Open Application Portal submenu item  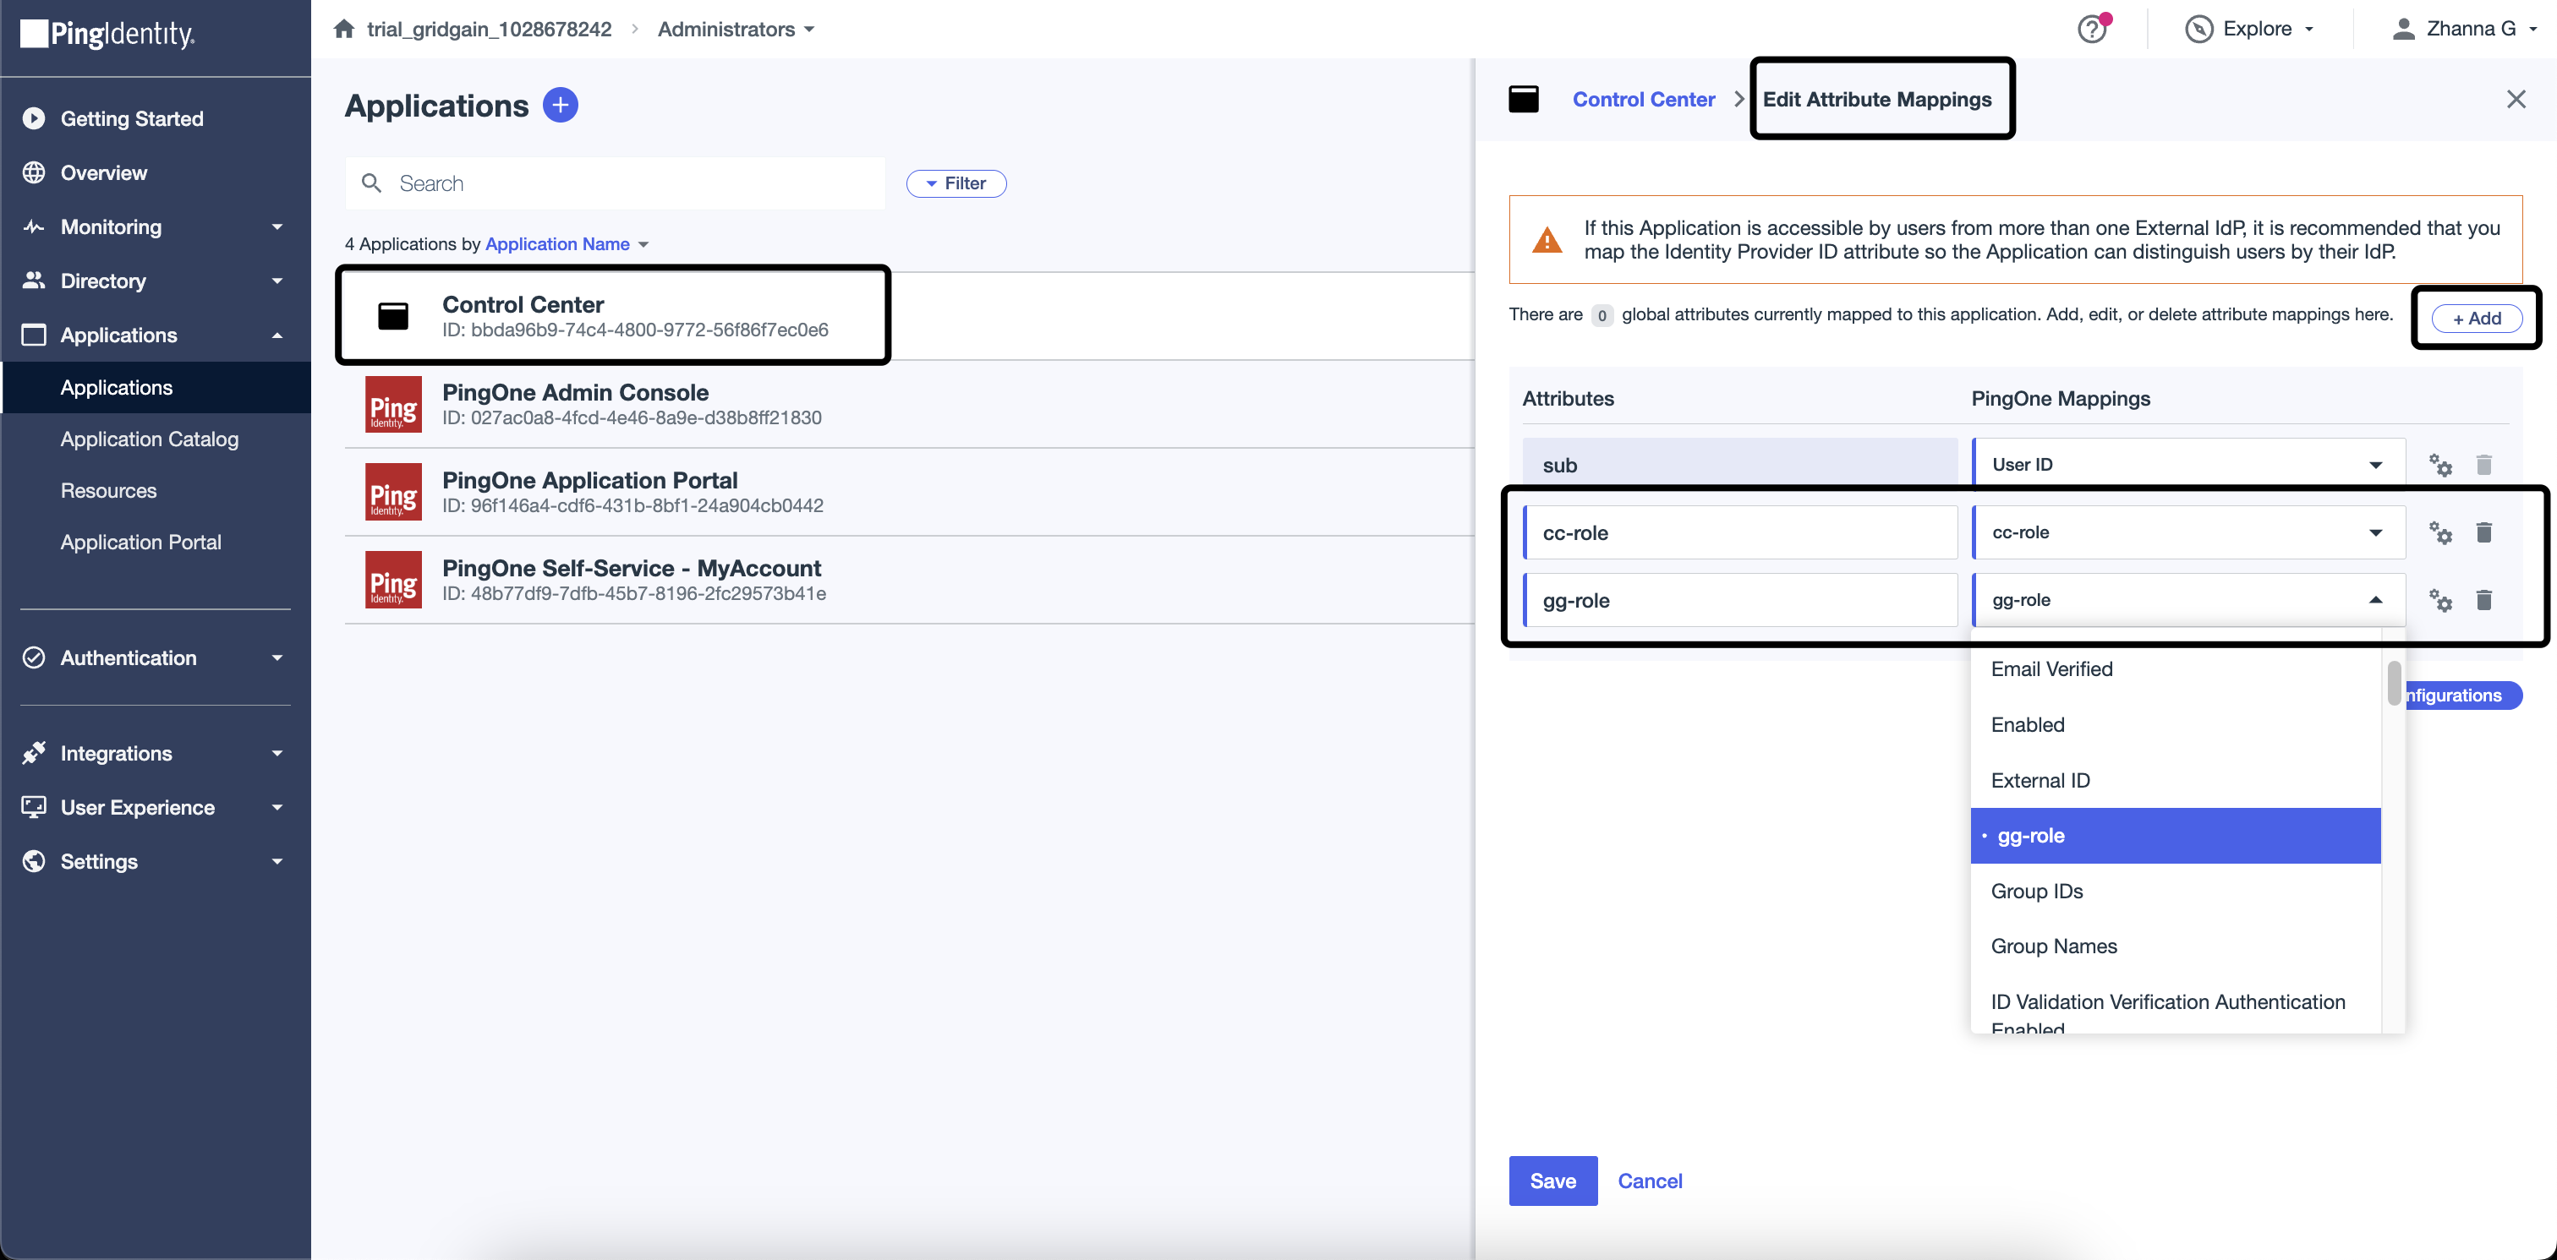[140, 542]
